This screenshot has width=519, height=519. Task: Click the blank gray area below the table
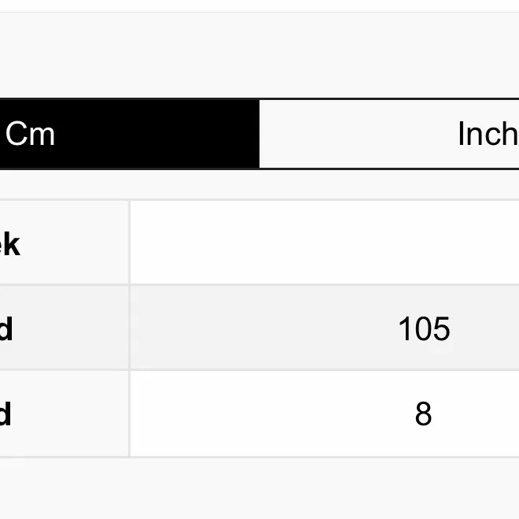[x=259, y=488]
